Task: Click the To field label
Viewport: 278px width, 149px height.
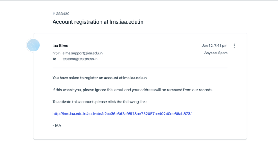Action: (54, 59)
